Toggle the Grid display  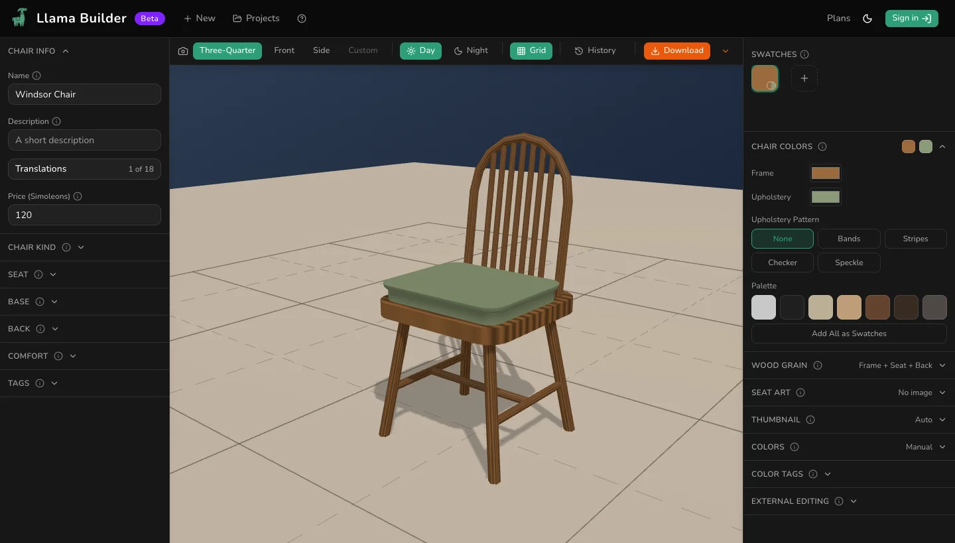531,51
